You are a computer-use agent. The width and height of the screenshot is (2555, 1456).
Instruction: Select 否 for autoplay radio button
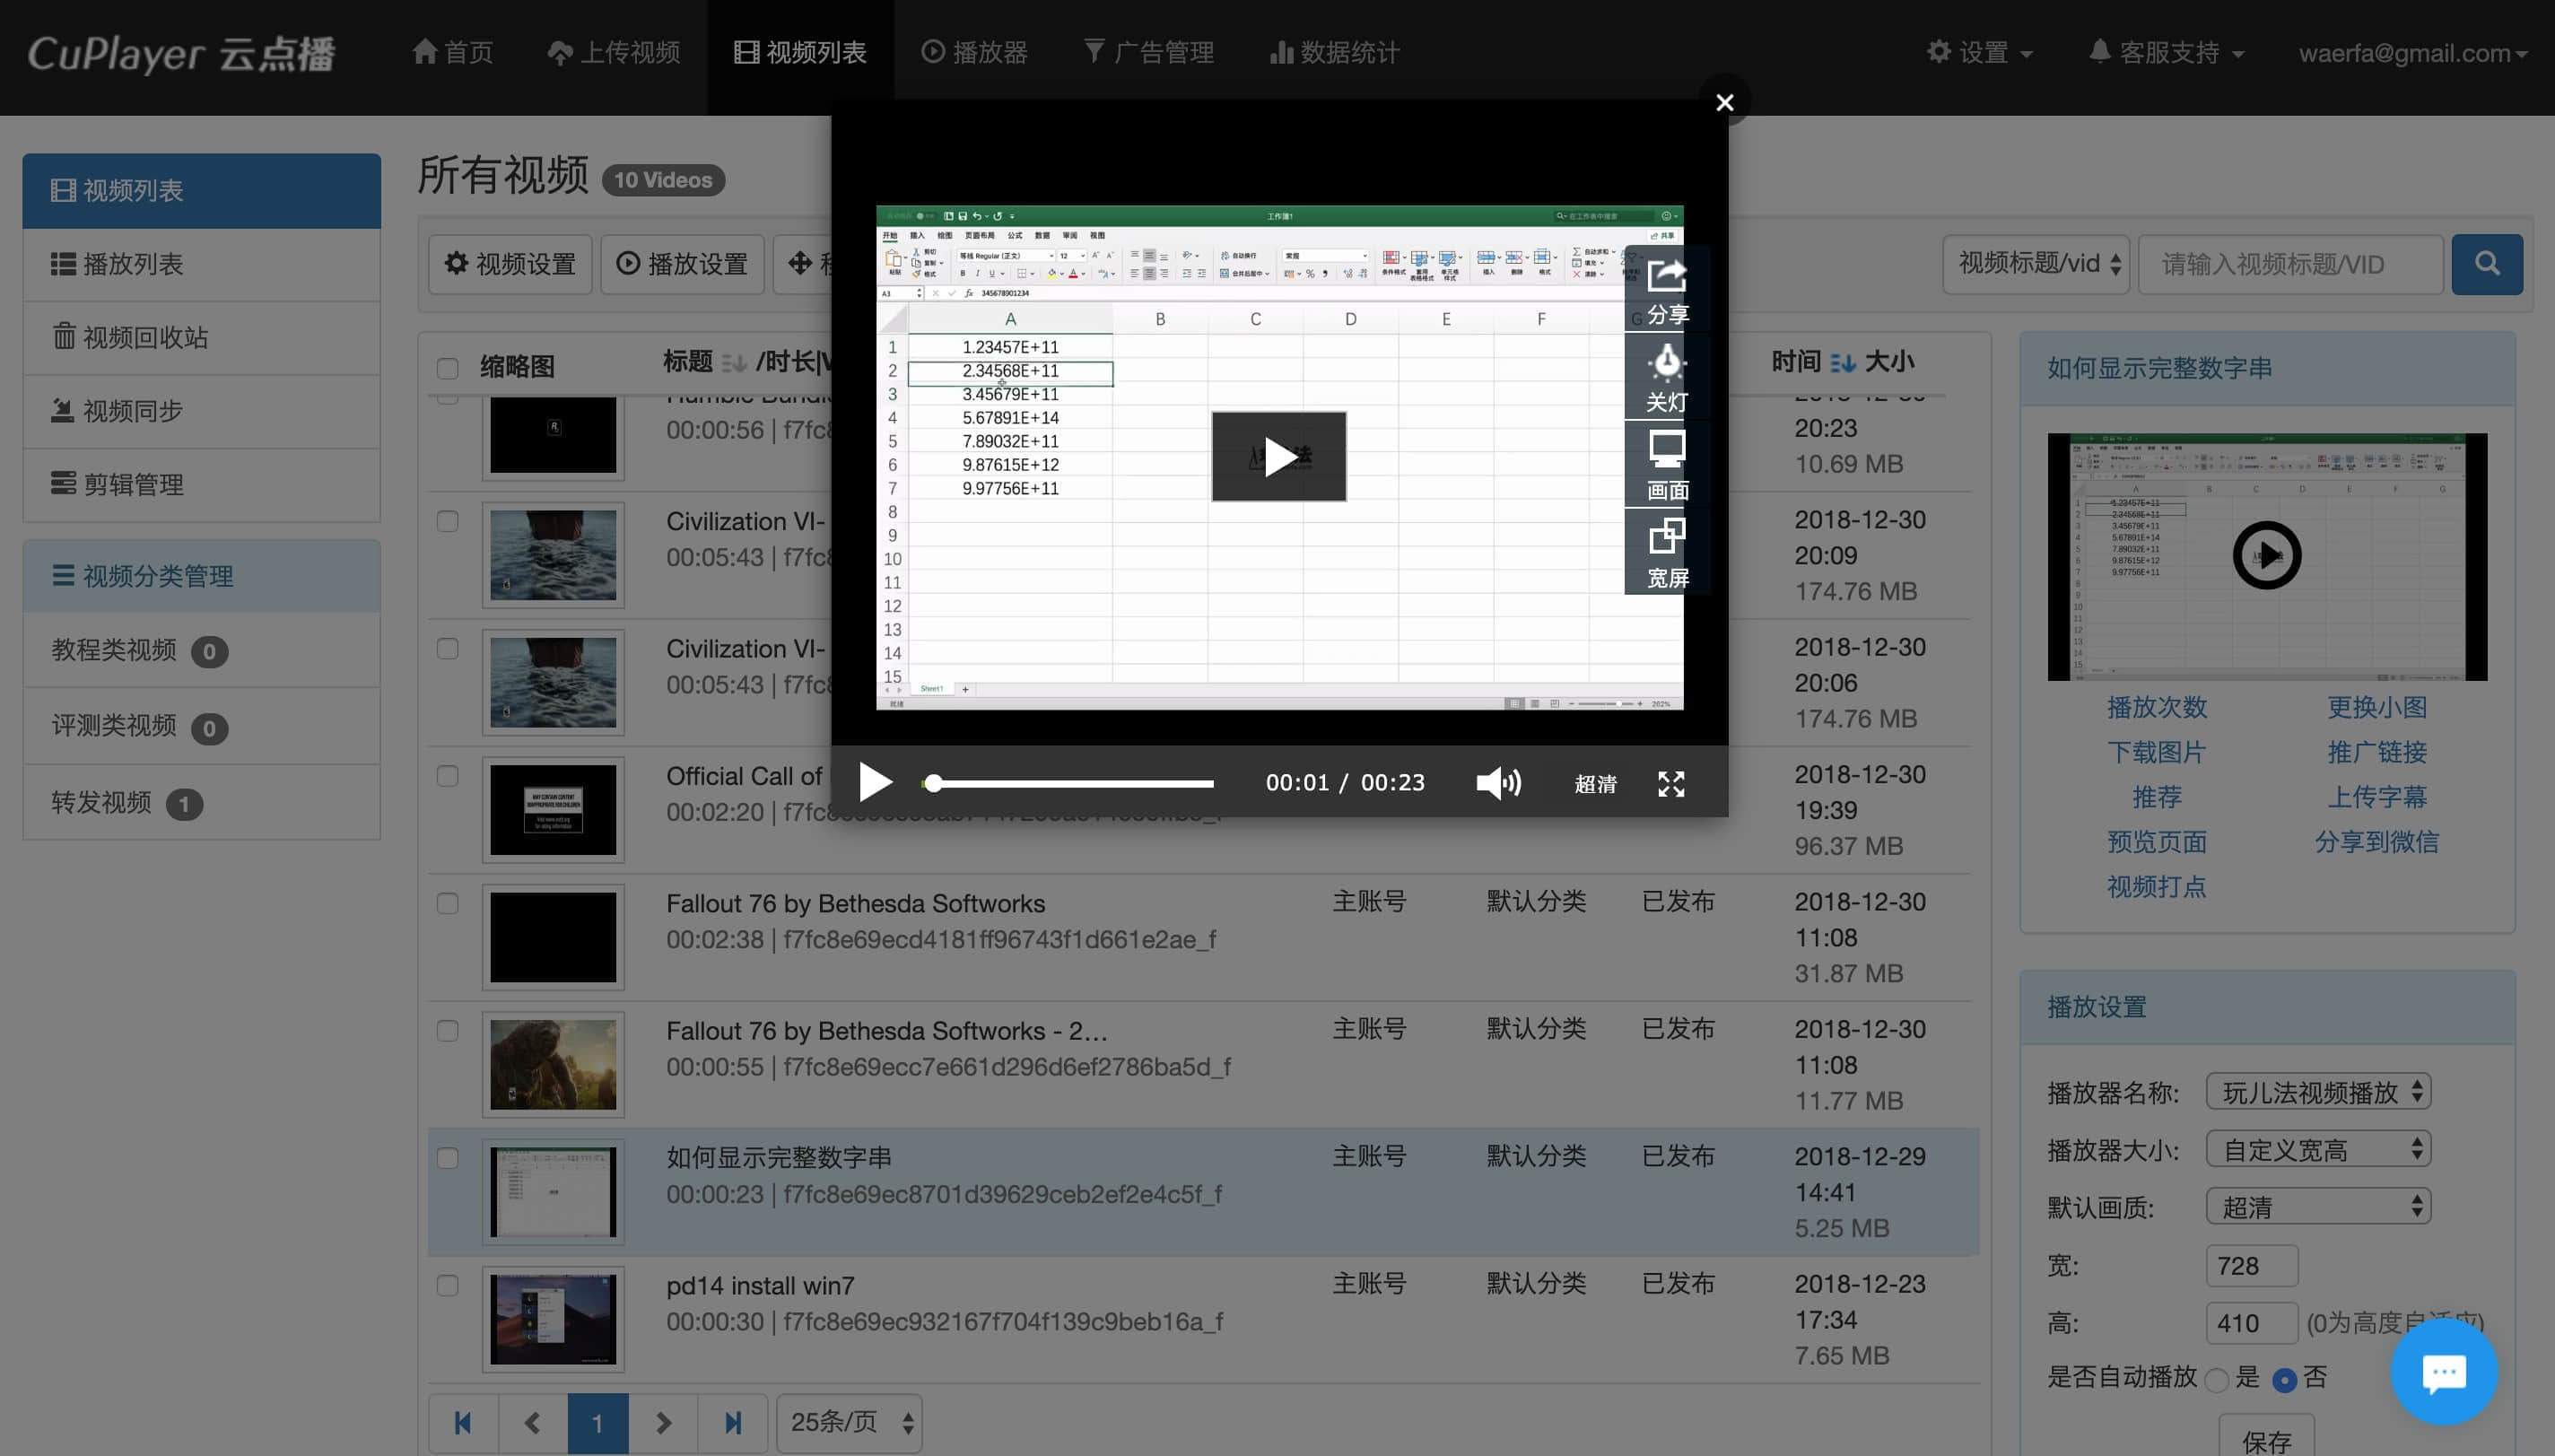[2284, 1380]
